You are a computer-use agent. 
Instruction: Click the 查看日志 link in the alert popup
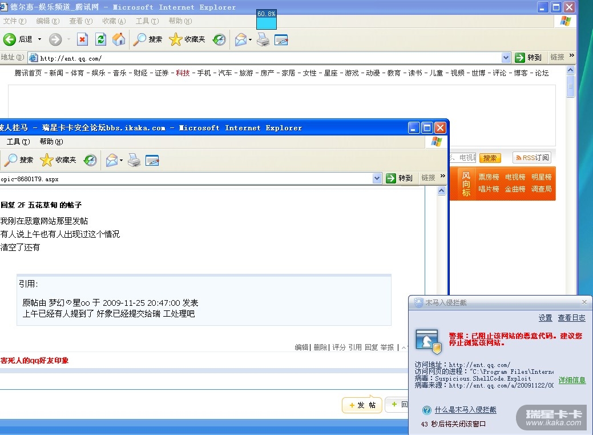571,318
